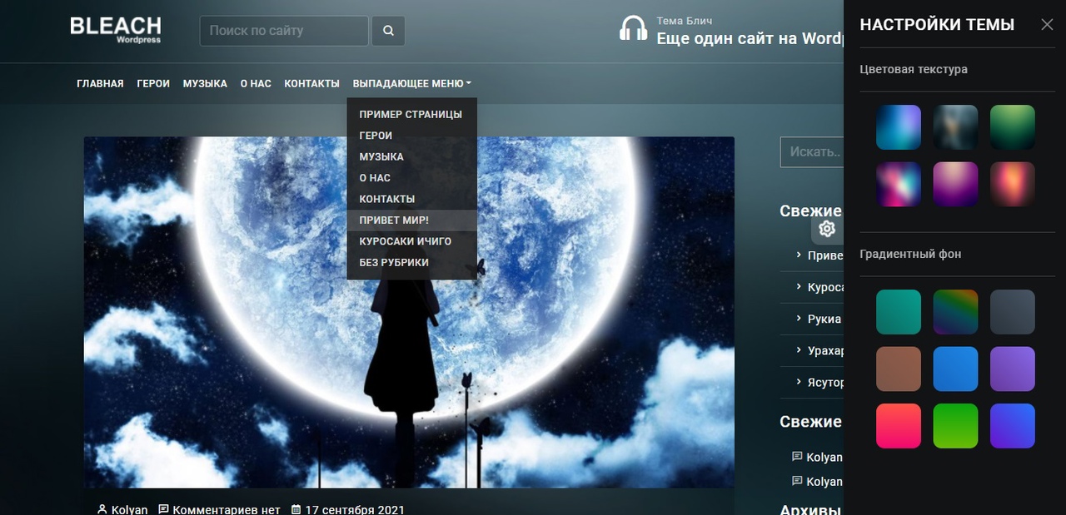
Task: Choose the dark red-orange texture swatch
Action: (x=1013, y=184)
